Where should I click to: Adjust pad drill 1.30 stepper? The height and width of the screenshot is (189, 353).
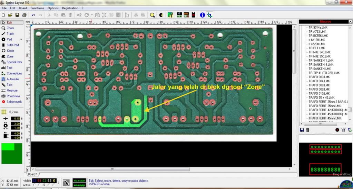pyautogui.click(x=22, y=128)
